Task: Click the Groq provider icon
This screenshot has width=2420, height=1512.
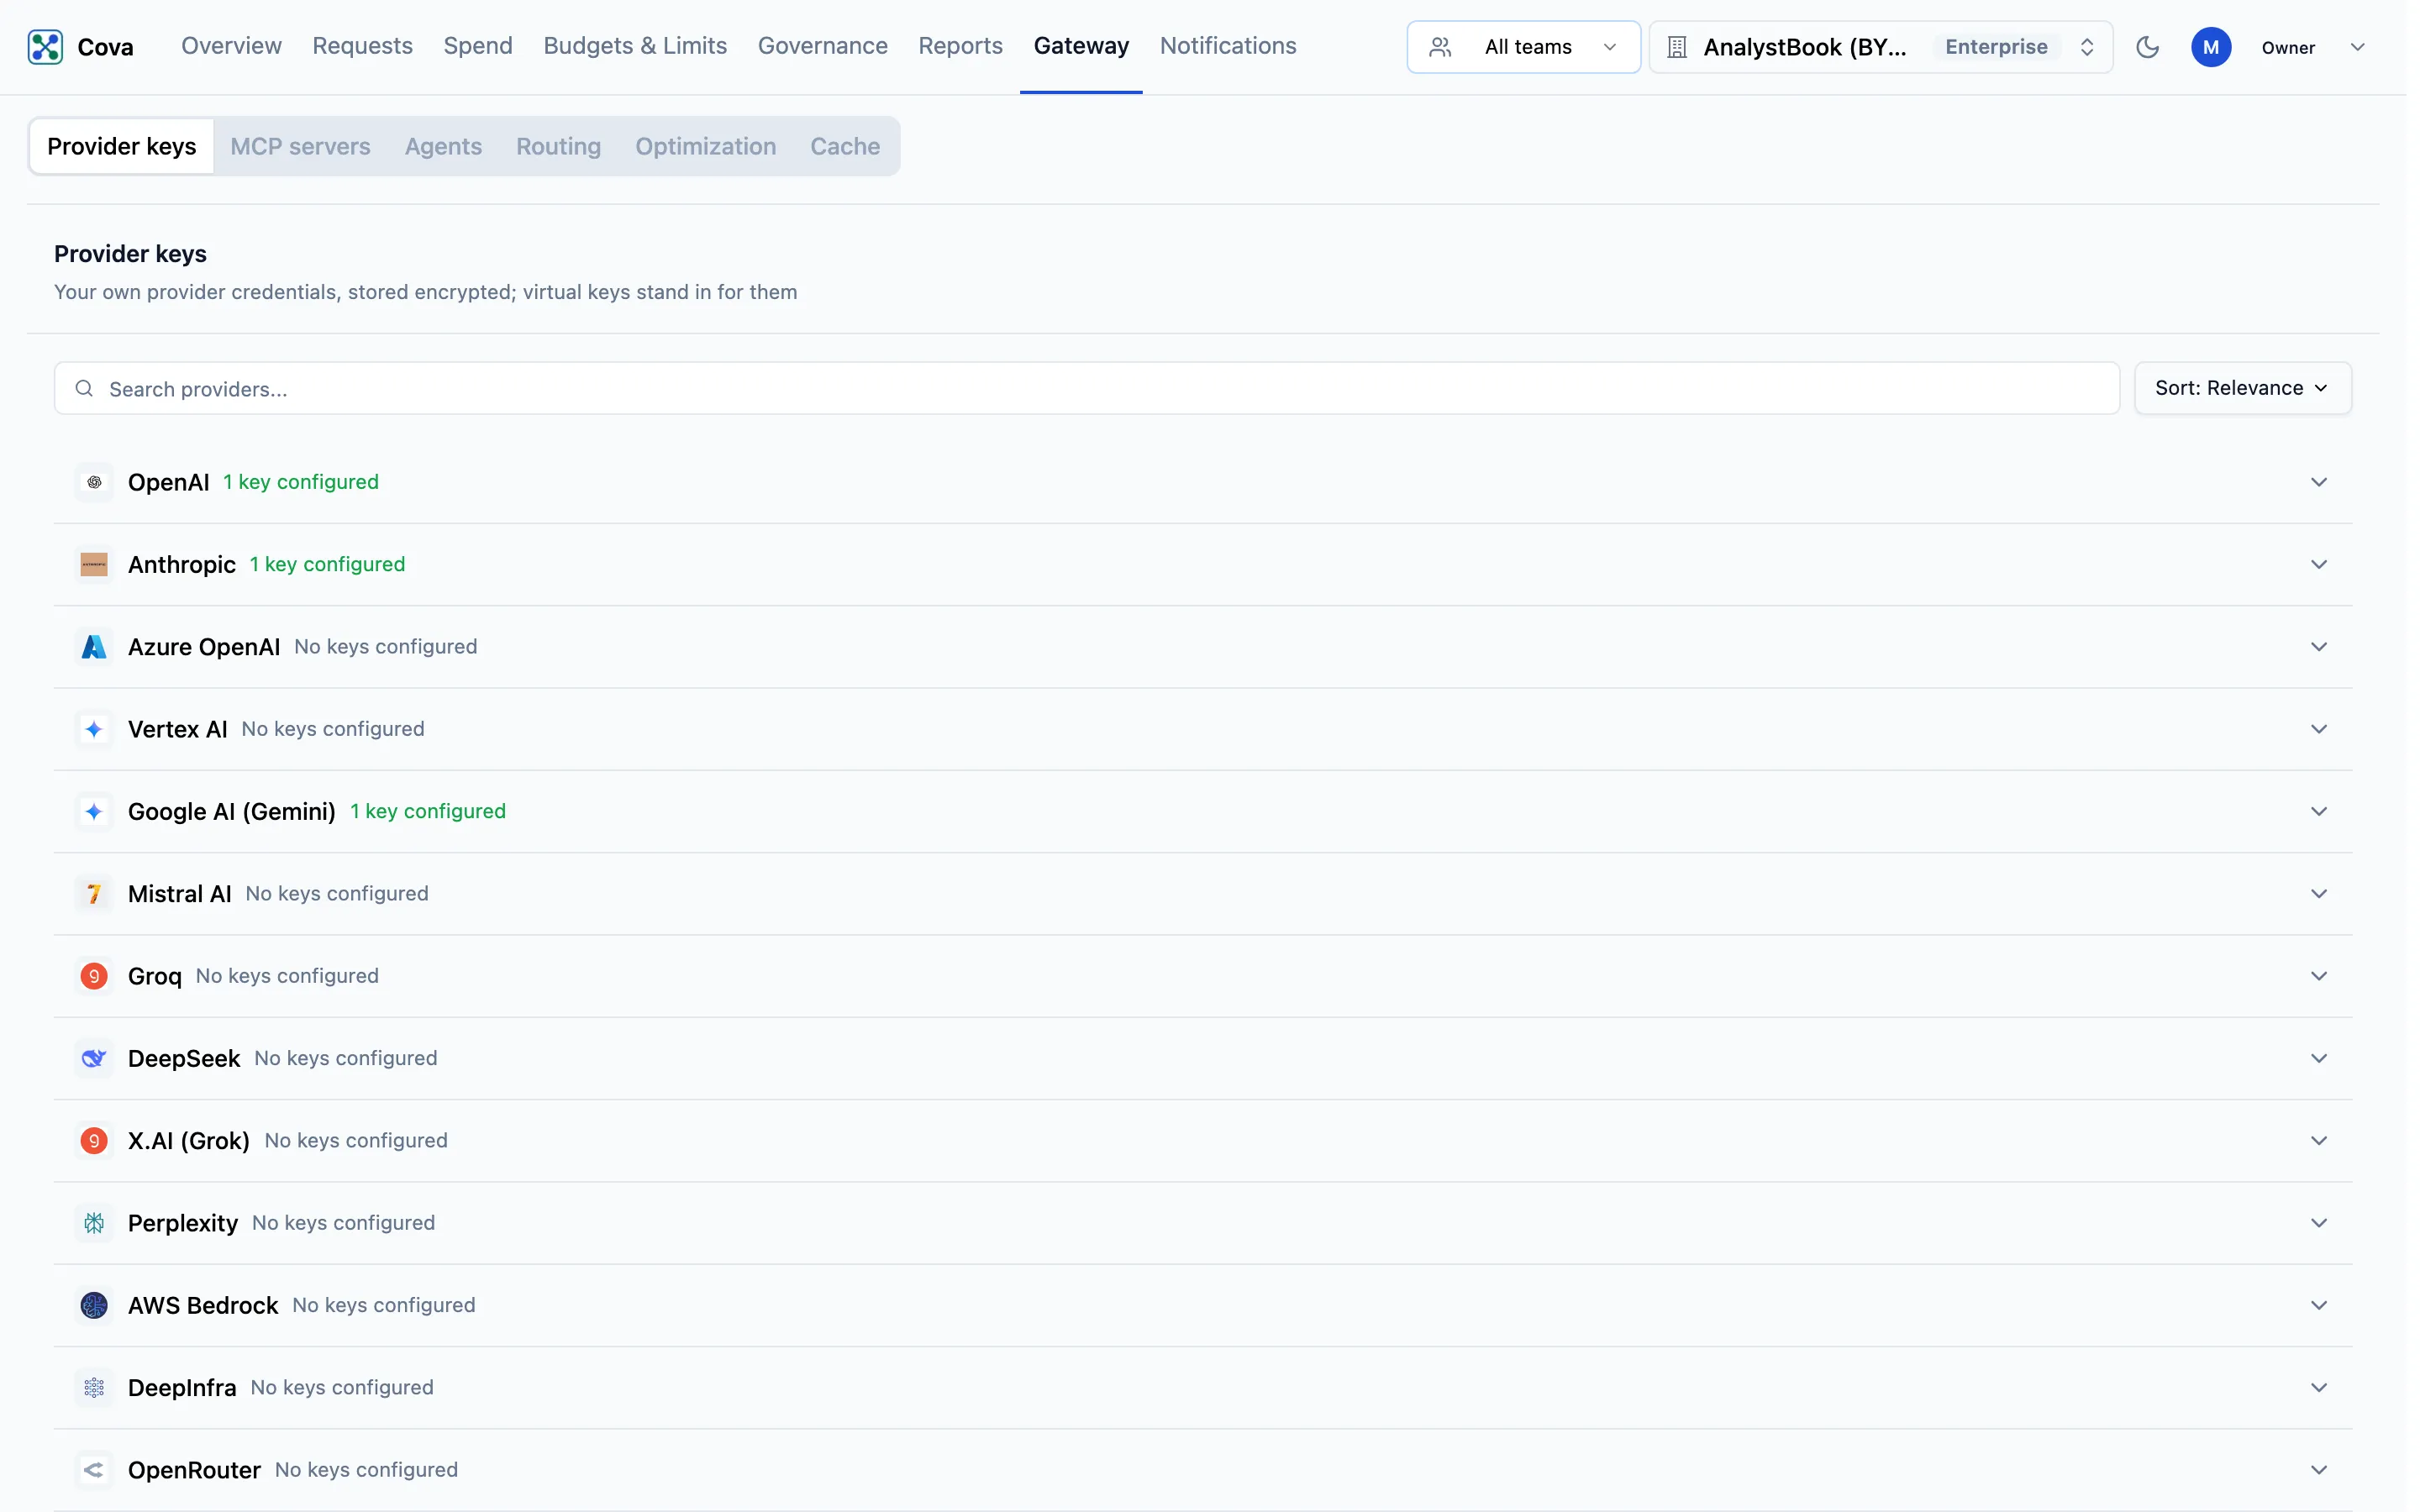Action: pyautogui.click(x=94, y=976)
